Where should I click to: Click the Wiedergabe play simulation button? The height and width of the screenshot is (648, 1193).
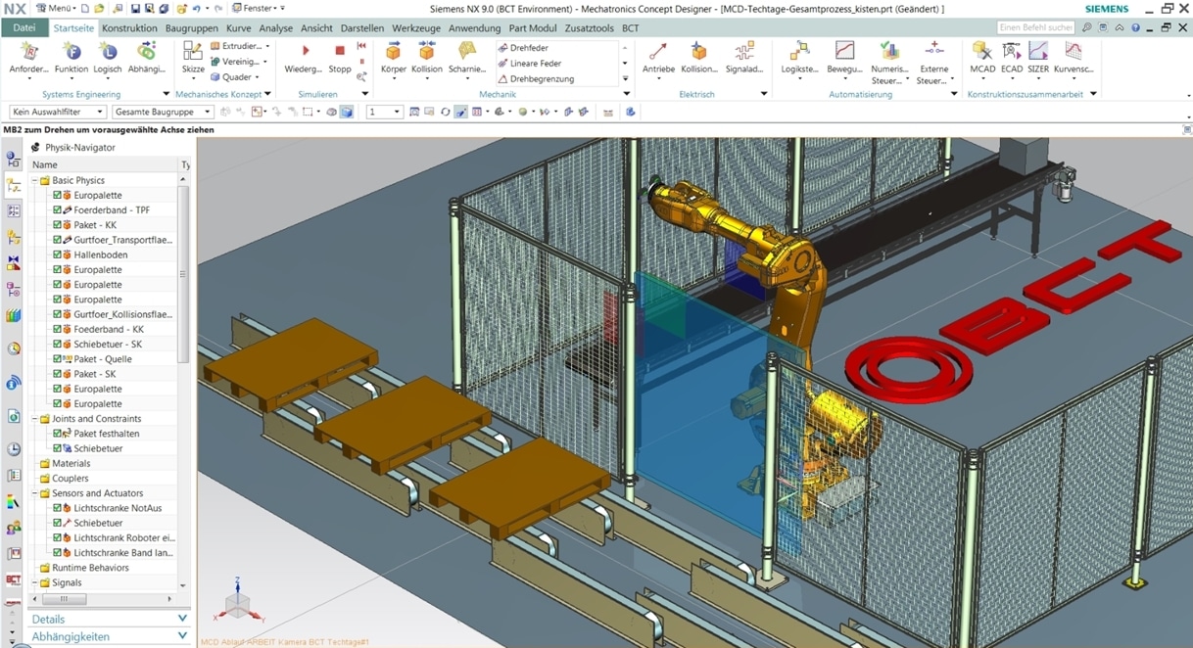click(x=304, y=58)
